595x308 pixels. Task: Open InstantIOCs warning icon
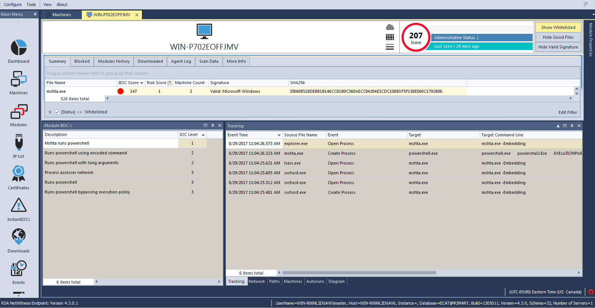coord(19,206)
